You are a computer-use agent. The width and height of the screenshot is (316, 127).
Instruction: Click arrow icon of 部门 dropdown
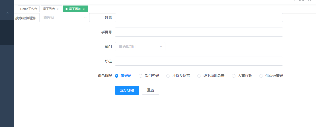(161, 47)
